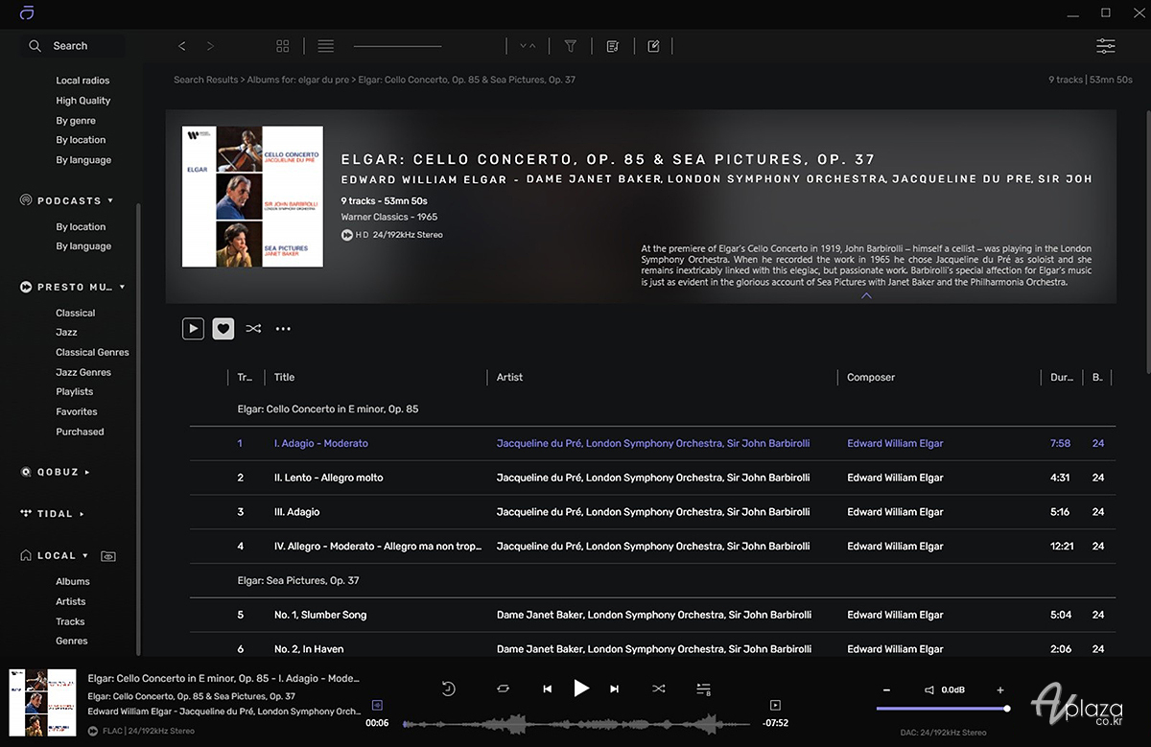Click the speaker volume icon

(x=928, y=689)
